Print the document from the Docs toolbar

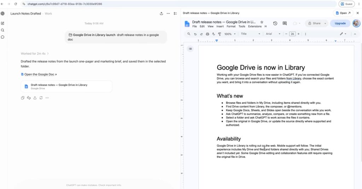[207, 34]
